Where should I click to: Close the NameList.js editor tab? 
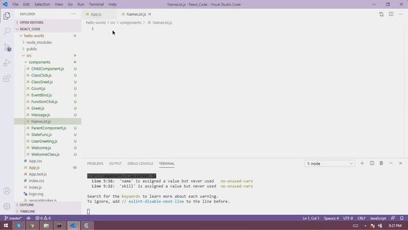[x=150, y=14]
